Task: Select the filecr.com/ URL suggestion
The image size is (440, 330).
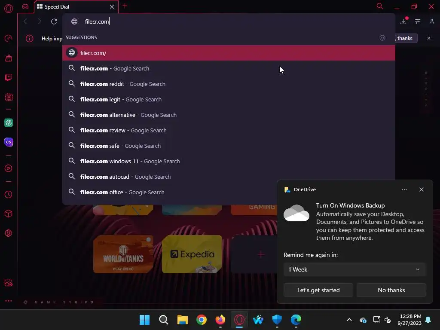Action: tap(229, 53)
